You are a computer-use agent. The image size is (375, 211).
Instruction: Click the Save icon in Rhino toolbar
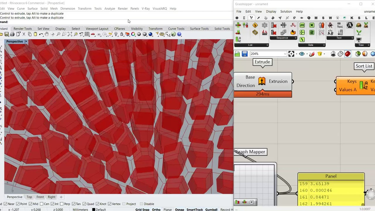point(6,34)
